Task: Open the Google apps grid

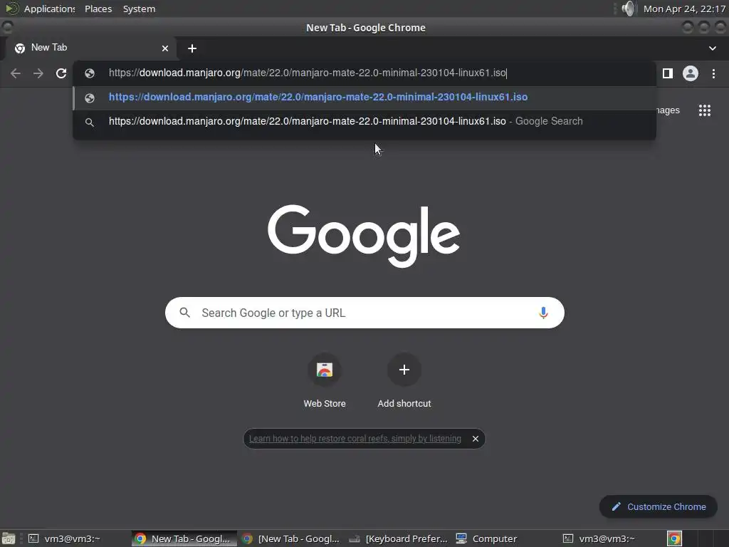Action: pos(704,110)
